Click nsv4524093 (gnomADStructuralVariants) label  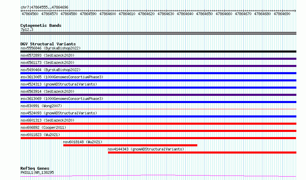[59, 113]
